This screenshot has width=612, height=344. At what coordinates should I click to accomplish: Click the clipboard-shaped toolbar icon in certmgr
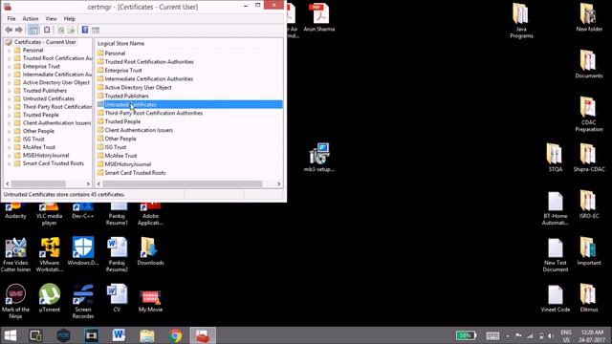point(47,30)
